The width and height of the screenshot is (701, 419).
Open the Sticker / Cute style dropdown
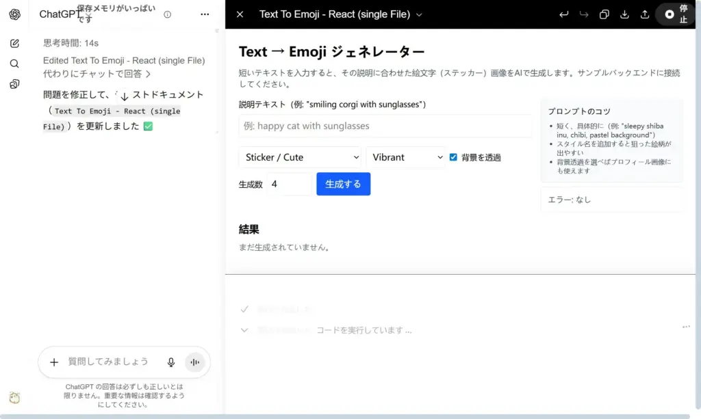(x=300, y=157)
